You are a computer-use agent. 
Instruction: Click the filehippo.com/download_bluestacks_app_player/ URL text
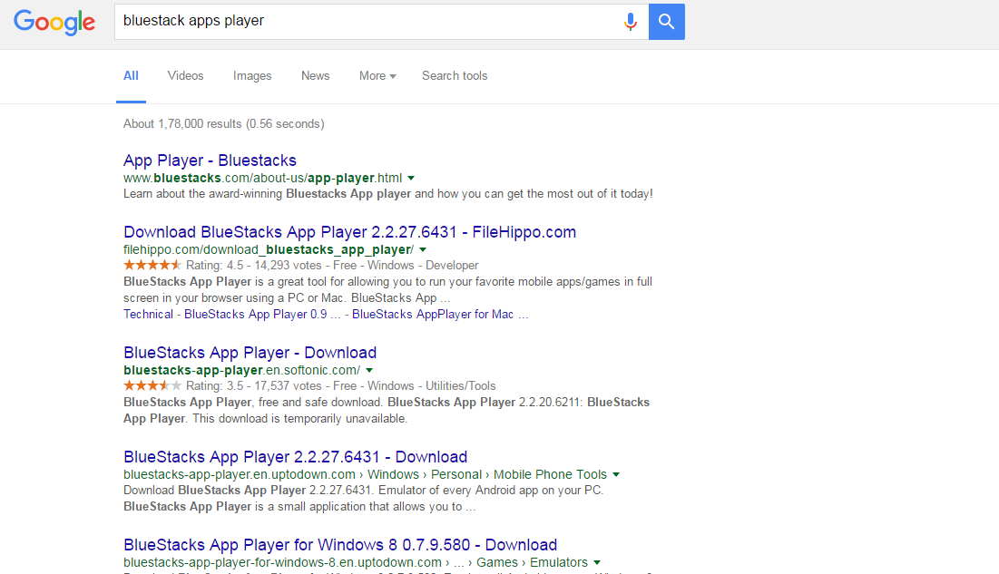pos(269,249)
